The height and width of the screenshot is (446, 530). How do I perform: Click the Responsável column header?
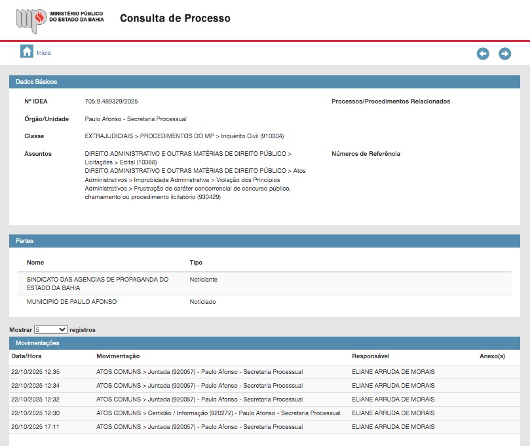coord(371,356)
